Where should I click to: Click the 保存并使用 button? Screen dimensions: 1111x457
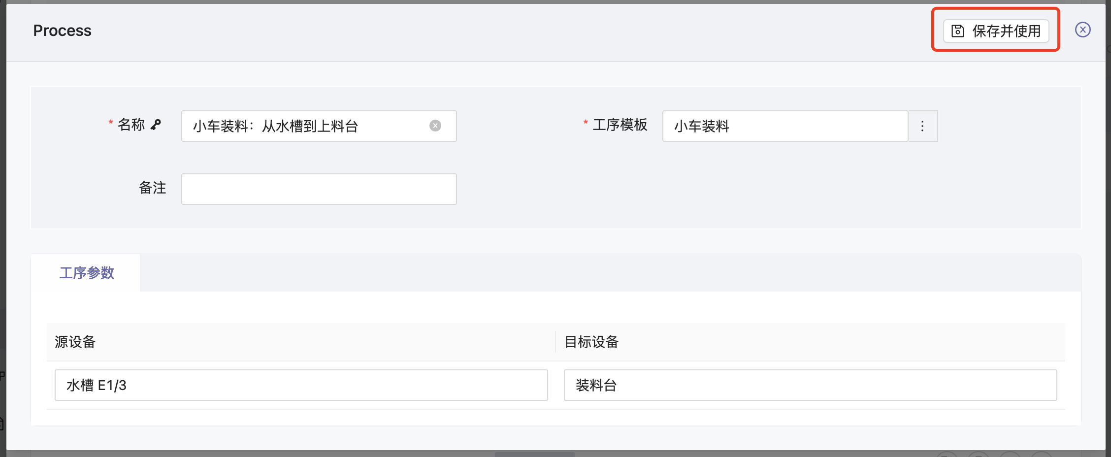(x=996, y=31)
